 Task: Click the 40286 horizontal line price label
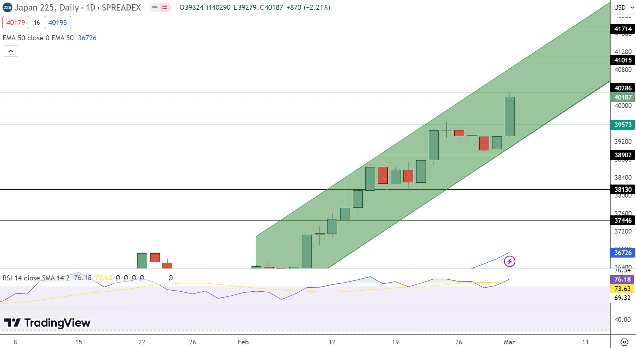[623, 88]
